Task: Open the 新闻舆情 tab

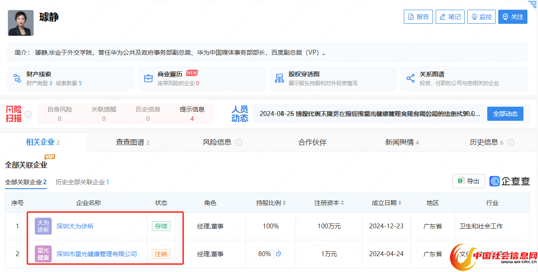Action: 402,142
